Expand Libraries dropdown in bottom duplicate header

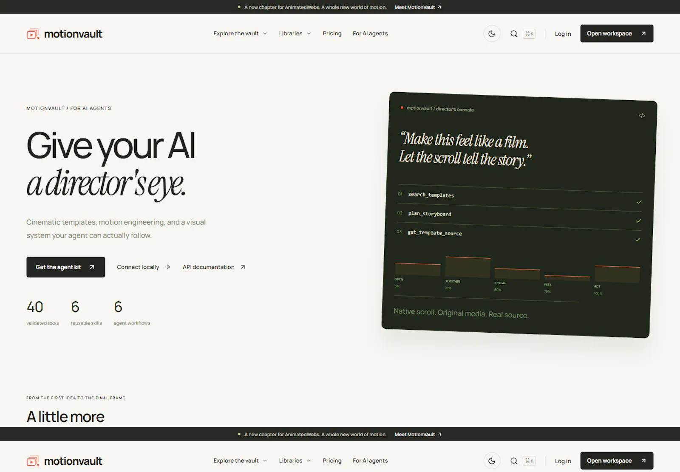pos(295,461)
